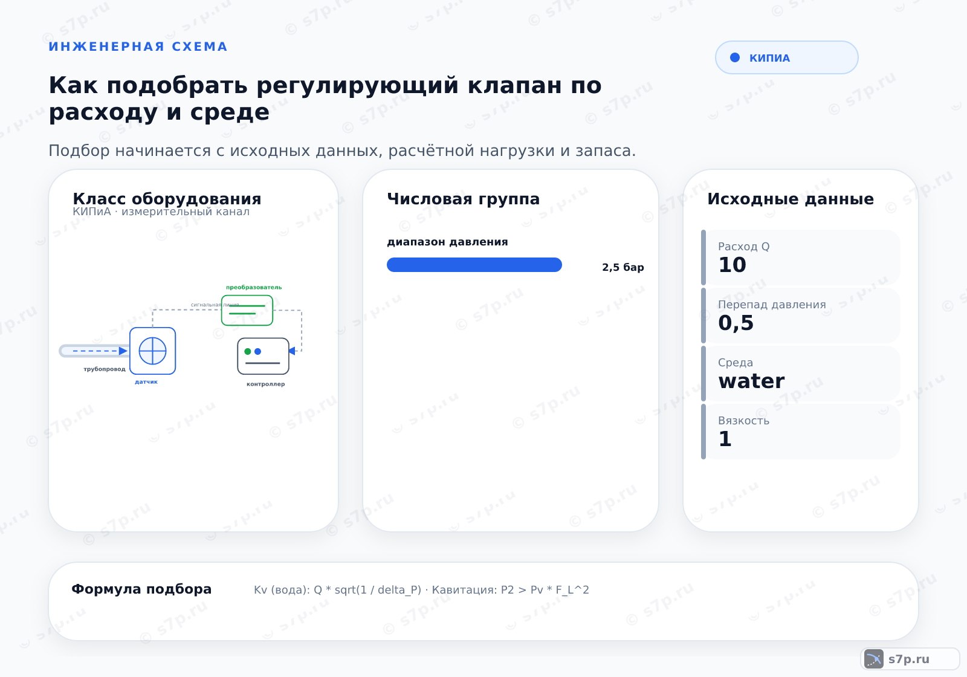The height and width of the screenshot is (677, 967).
Task: Click the Формула подбора label
Action: (141, 589)
